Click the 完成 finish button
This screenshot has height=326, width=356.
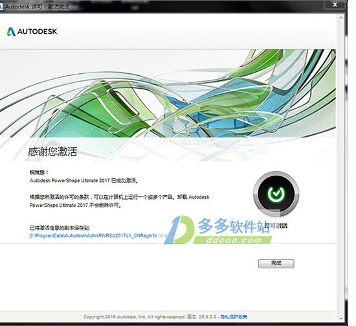point(276,264)
